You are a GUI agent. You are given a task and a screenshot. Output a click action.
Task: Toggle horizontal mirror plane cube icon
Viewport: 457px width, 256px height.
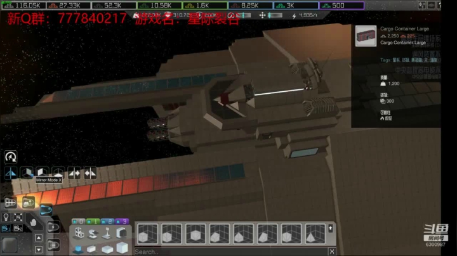58,173
